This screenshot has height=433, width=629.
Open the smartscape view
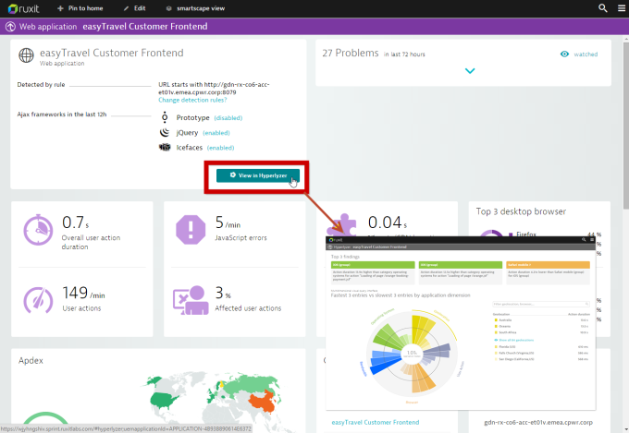tap(195, 8)
